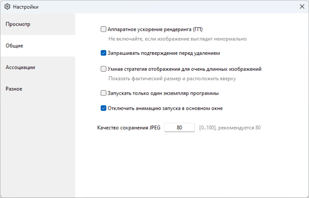Disable Отключить анимацию запуска checkbox
The height and width of the screenshot is (198, 309).
pos(103,109)
